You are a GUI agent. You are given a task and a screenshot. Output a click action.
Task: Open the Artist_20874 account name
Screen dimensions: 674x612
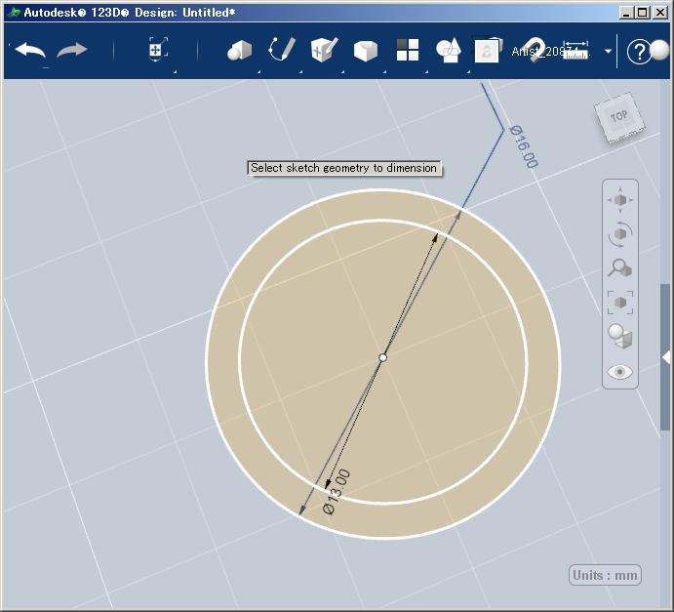(550, 52)
